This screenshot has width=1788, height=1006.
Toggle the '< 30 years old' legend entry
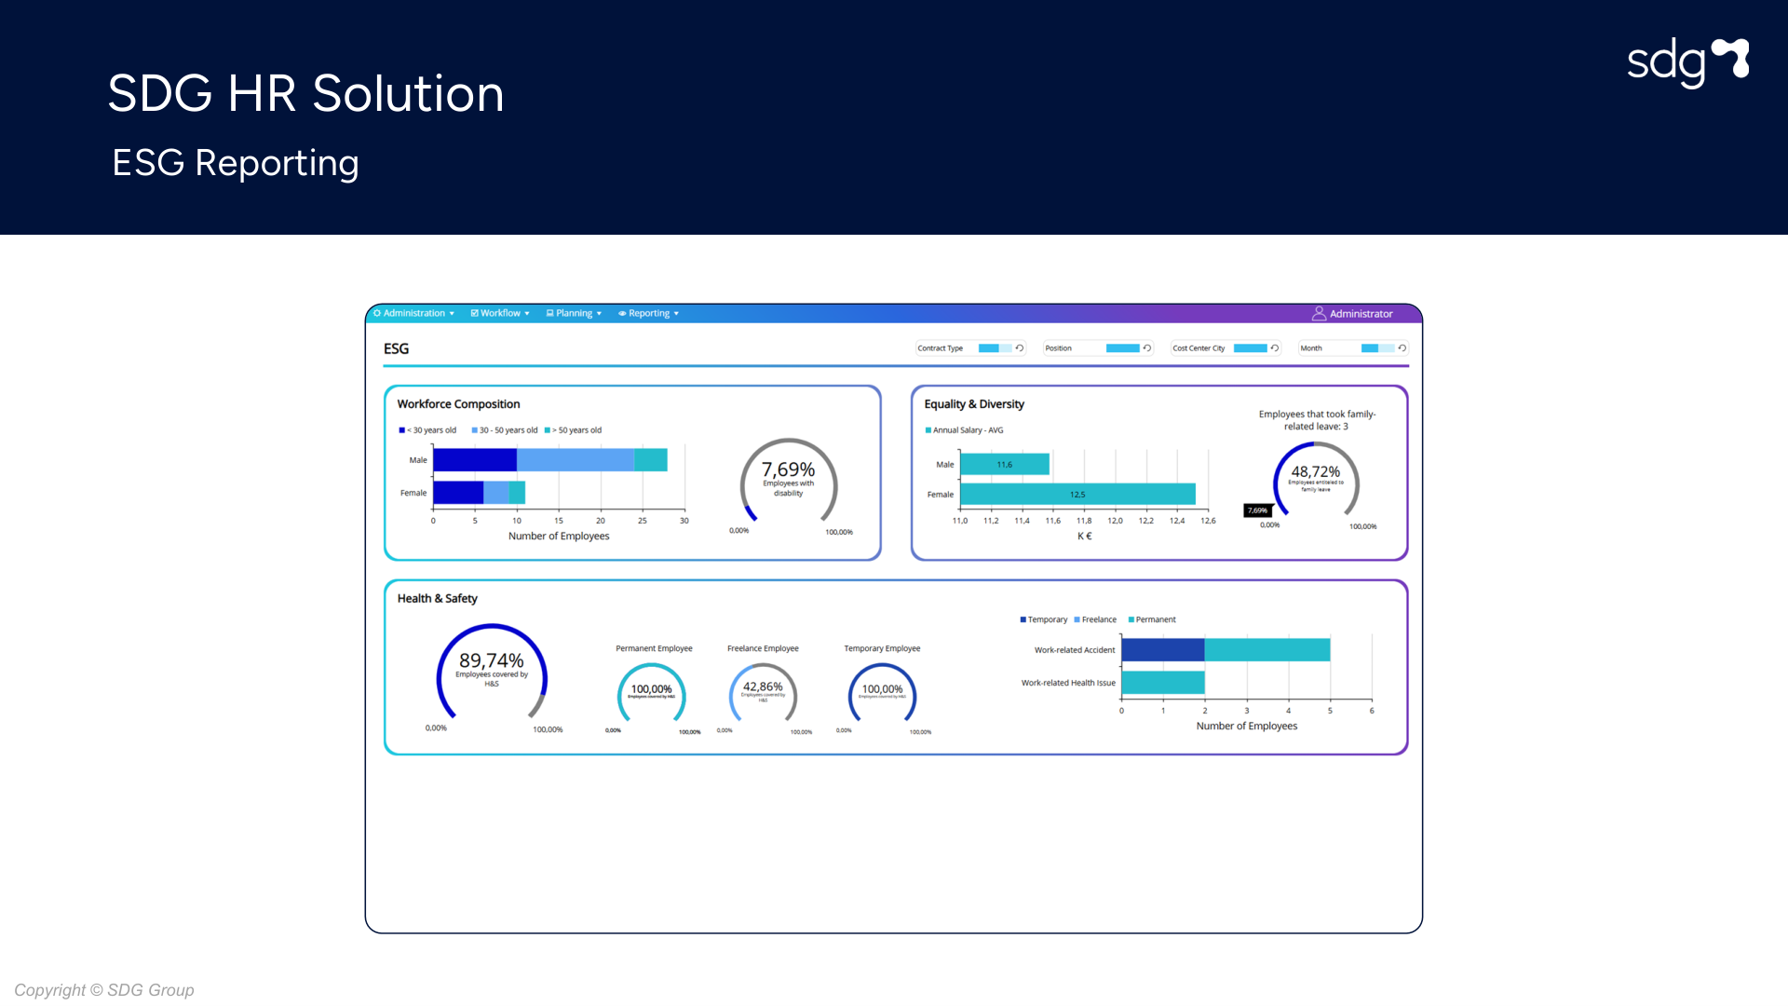click(x=428, y=430)
